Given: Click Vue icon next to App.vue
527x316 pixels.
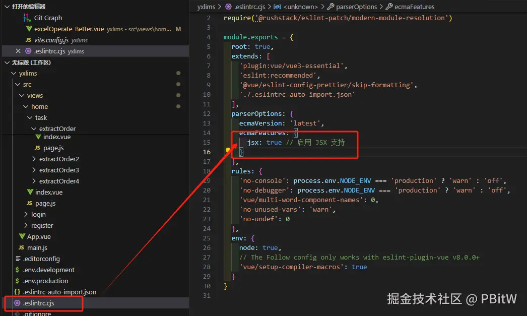Looking at the screenshot, I should [x=22, y=236].
